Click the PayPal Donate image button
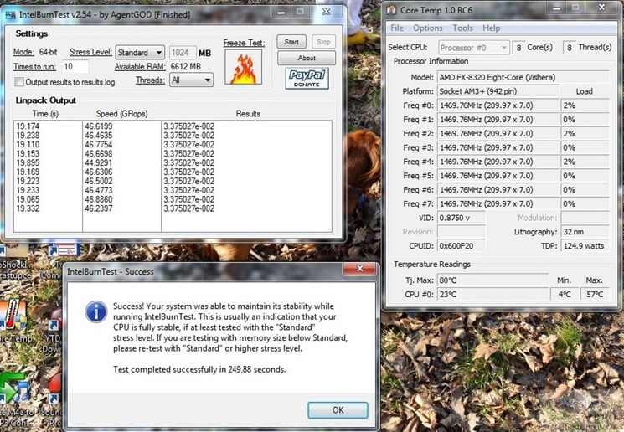The image size is (624, 432). pyautogui.click(x=307, y=78)
